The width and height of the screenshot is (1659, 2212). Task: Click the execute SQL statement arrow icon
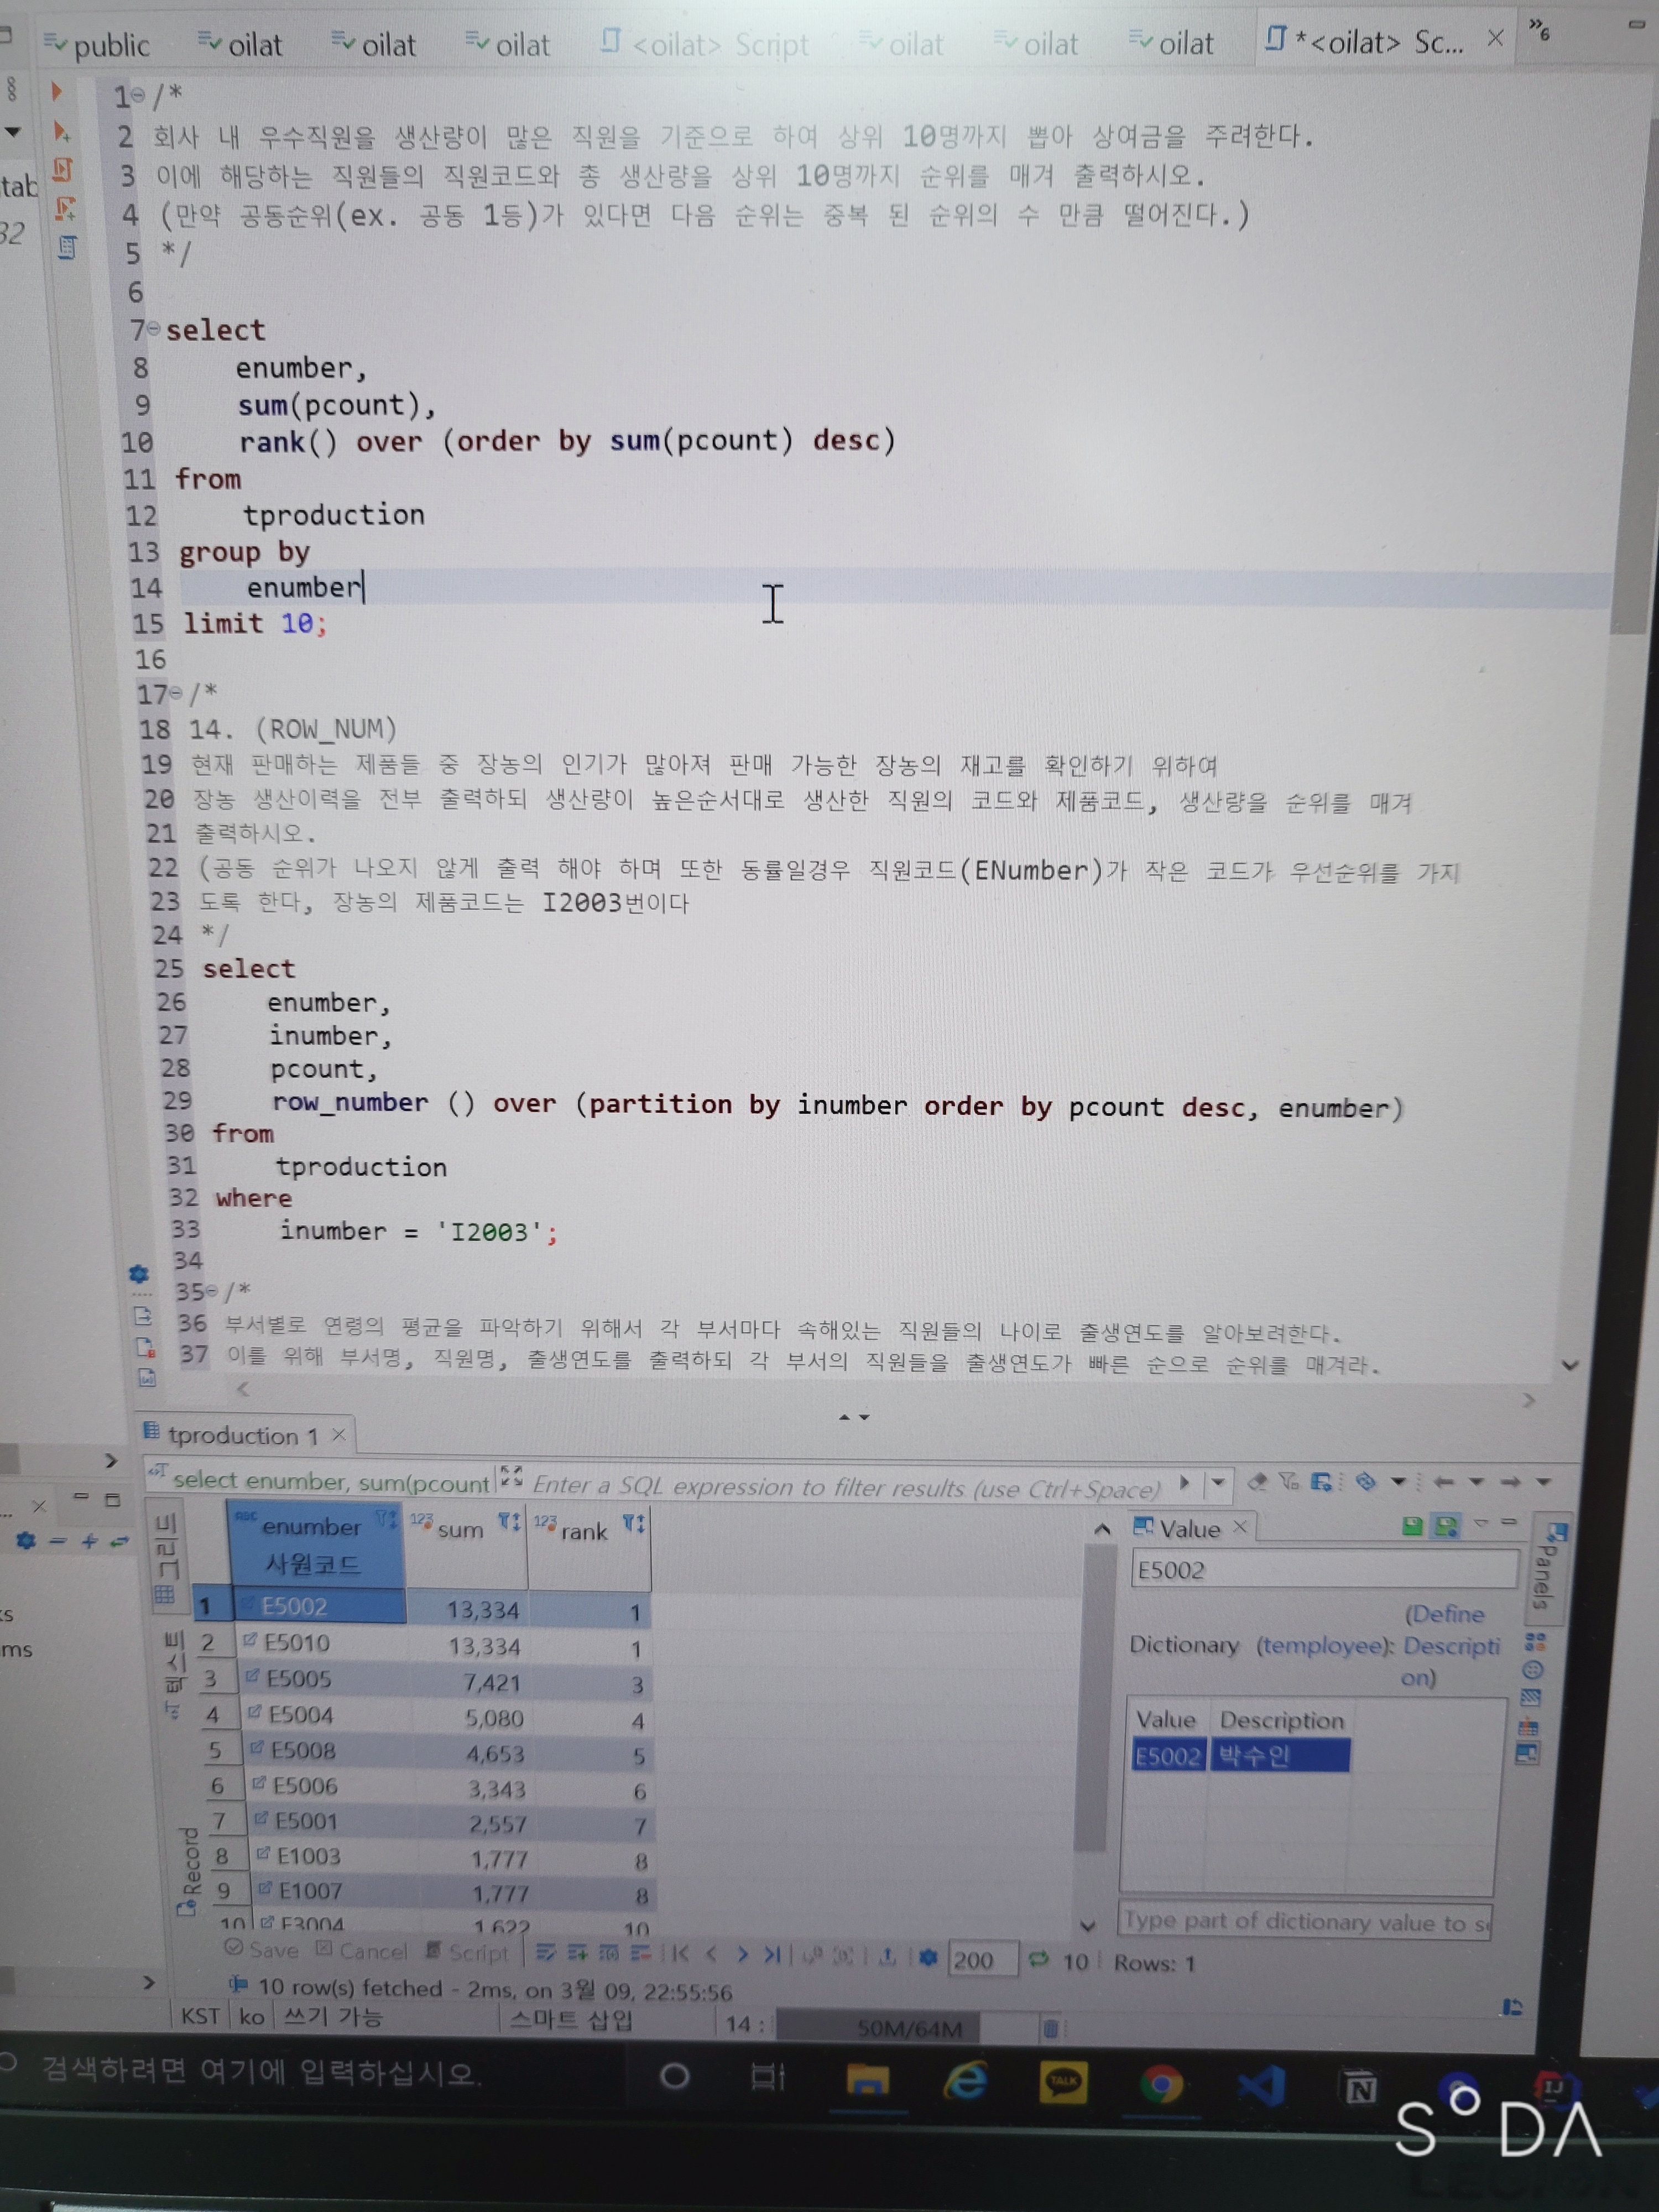pyautogui.click(x=56, y=92)
